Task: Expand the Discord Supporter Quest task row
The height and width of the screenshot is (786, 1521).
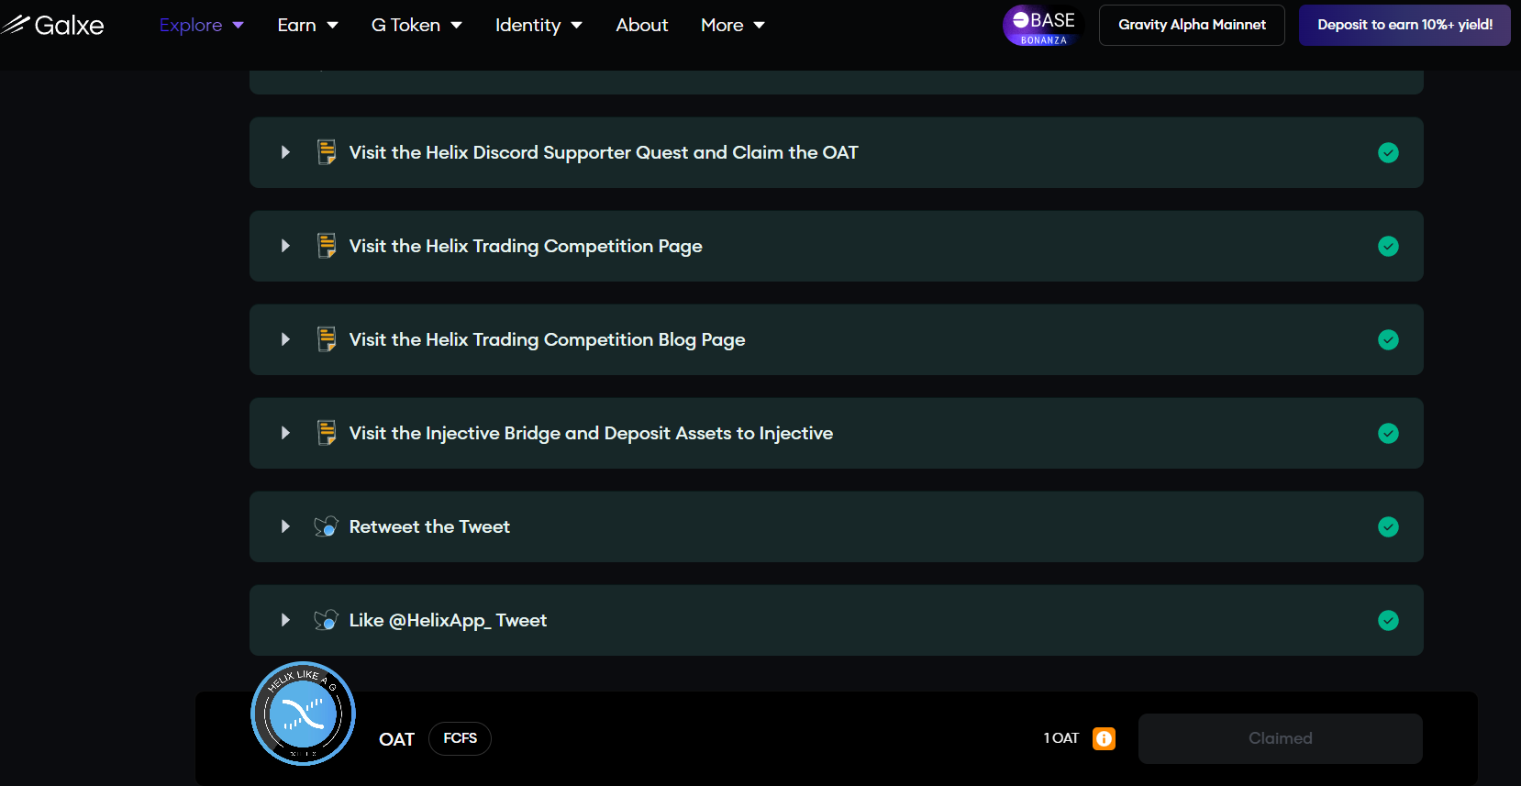Action: pos(285,152)
